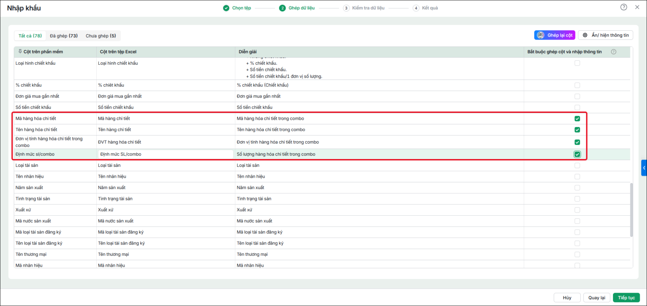
Task: Enable required checkbox for Loại tài sản
Action: click(x=577, y=166)
